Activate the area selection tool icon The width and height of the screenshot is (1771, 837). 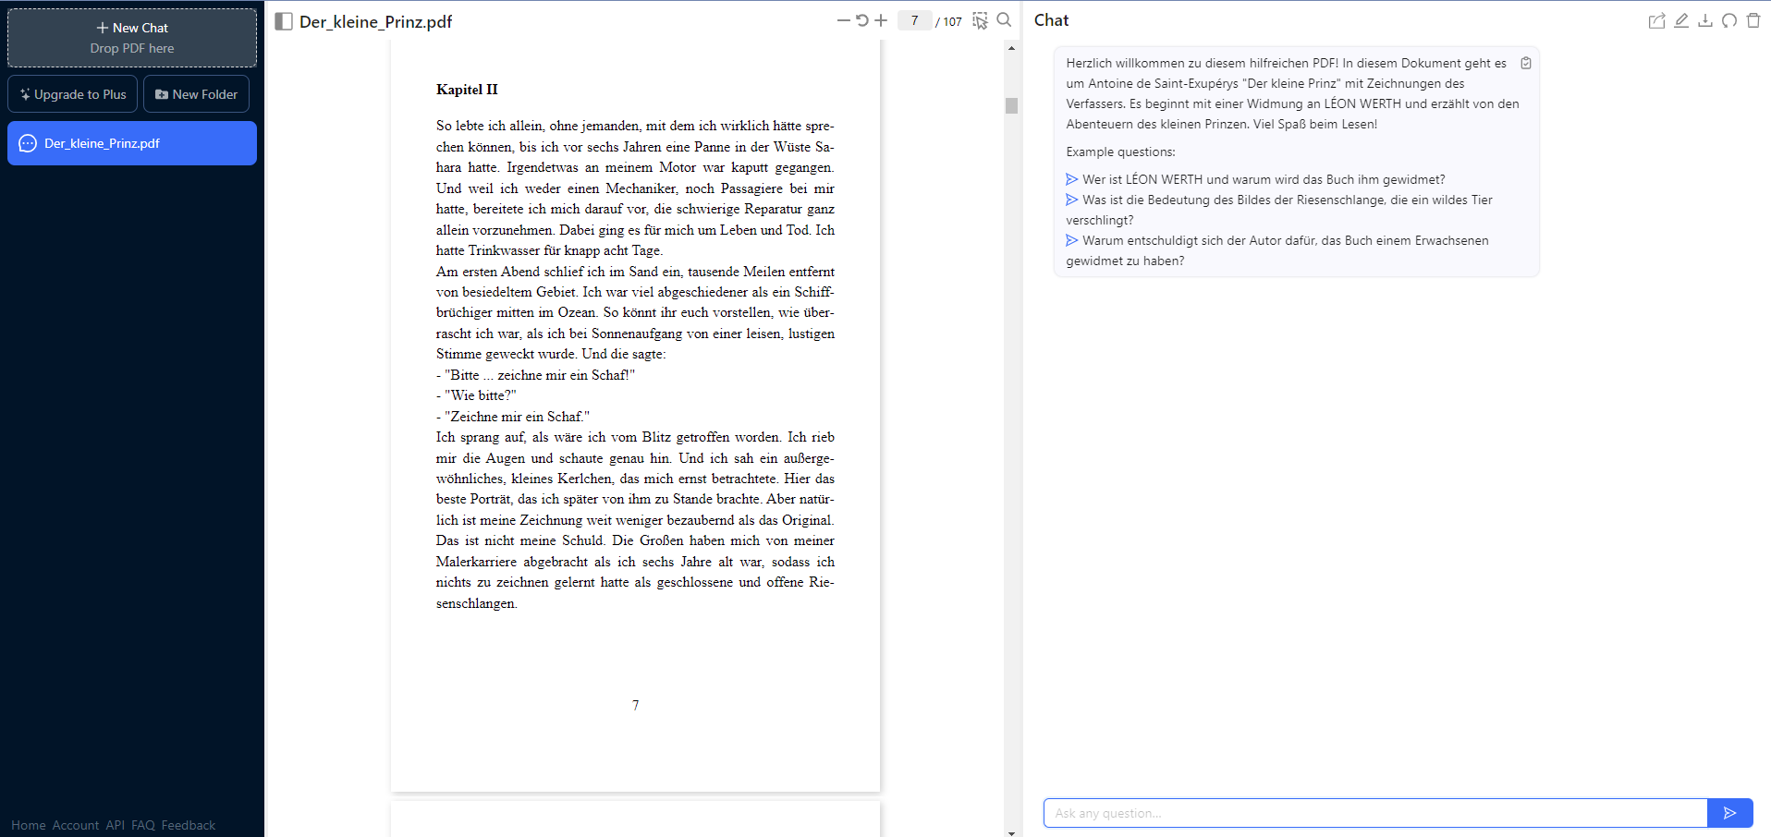pyautogui.click(x=981, y=20)
